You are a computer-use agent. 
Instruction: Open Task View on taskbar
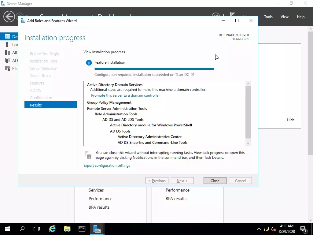point(37,229)
